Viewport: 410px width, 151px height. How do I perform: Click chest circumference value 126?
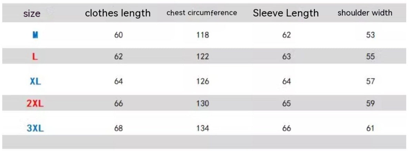point(202,82)
